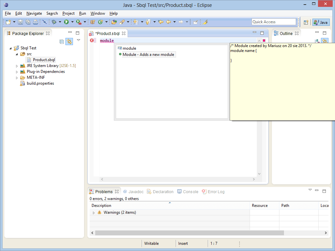The height and width of the screenshot is (251, 335).
Task: Navigate Back with the yellow left arrow
Action: 168,22
